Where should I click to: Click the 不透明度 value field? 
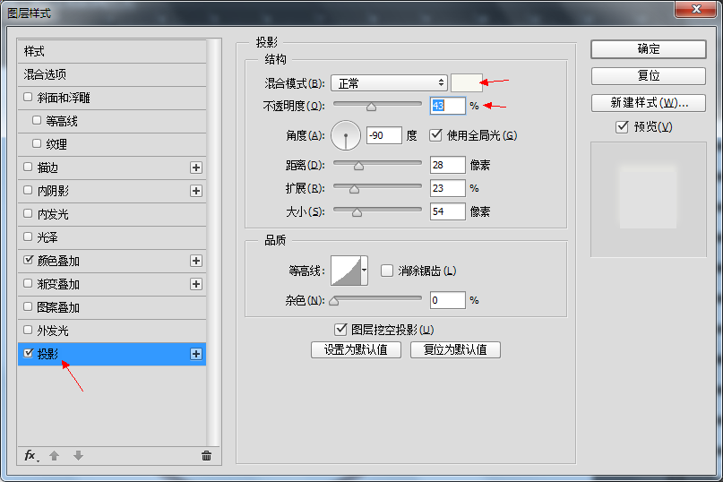447,106
